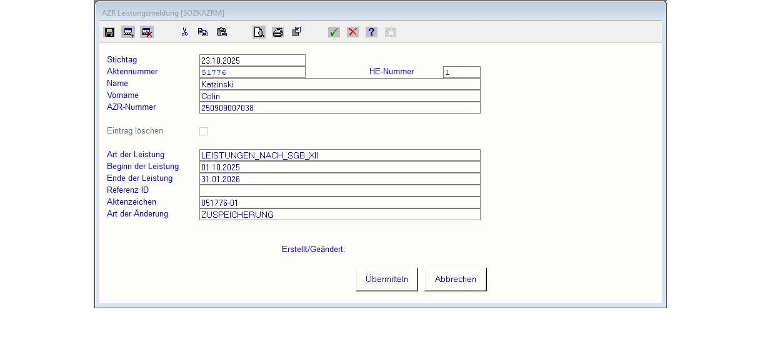Click the Stichtag date field

[x=252, y=61]
